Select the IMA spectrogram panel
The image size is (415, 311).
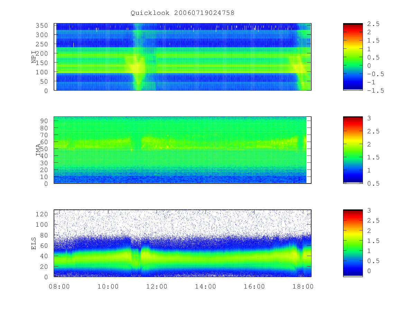[x=183, y=150]
